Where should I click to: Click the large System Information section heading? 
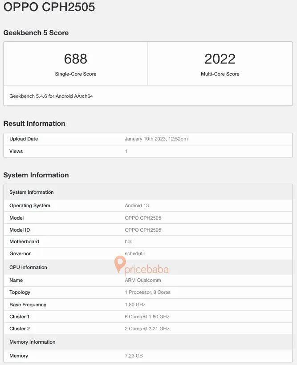[x=36, y=175]
